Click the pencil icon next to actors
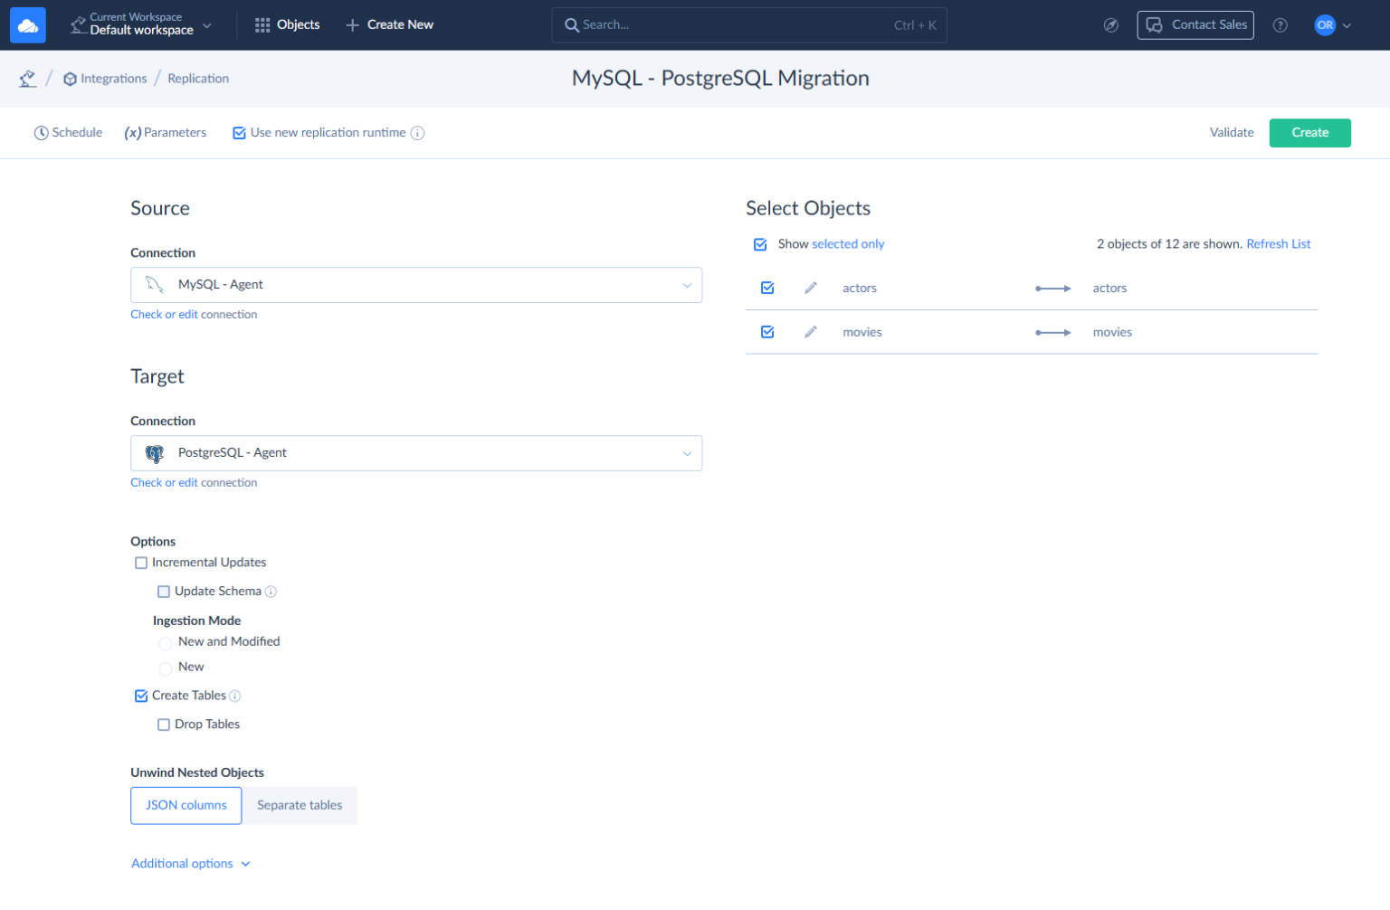 (x=811, y=288)
